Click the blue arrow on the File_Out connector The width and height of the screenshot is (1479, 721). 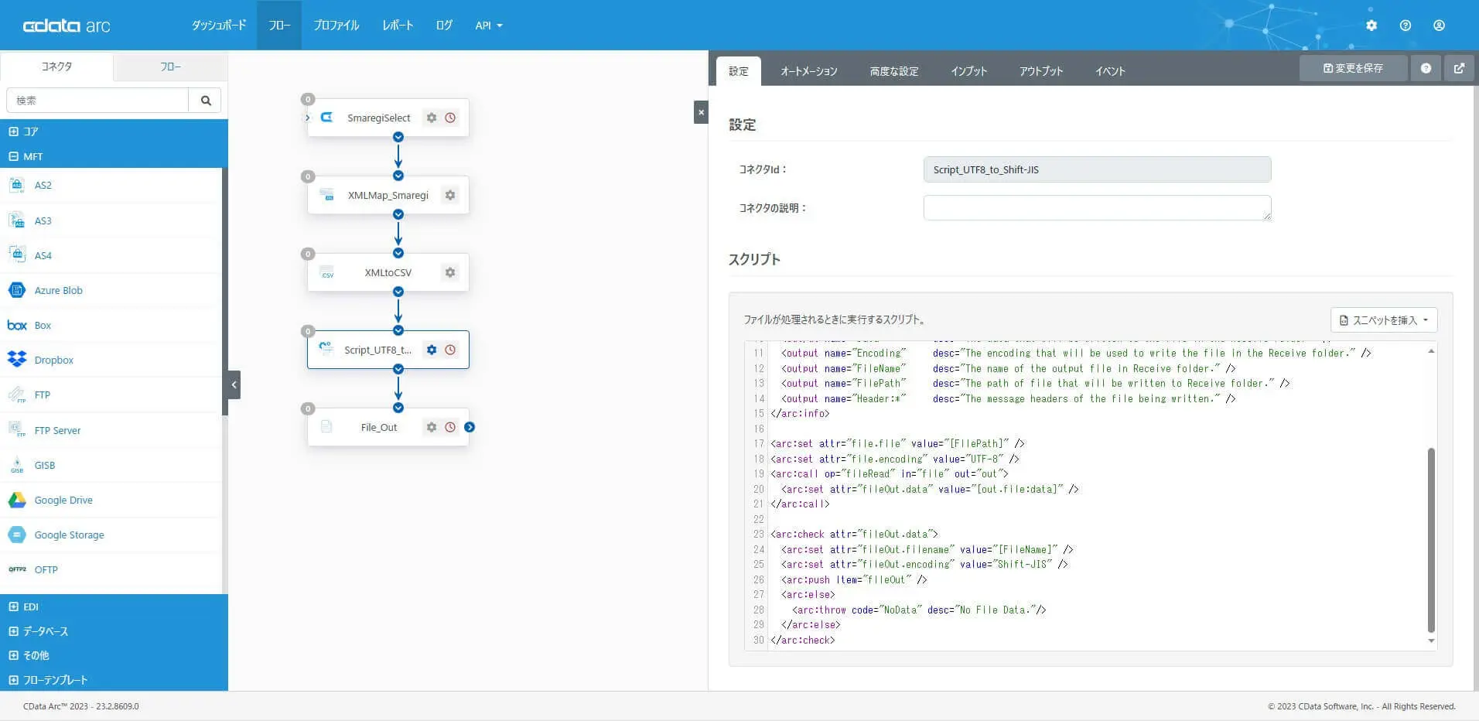pyautogui.click(x=470, y=426)
